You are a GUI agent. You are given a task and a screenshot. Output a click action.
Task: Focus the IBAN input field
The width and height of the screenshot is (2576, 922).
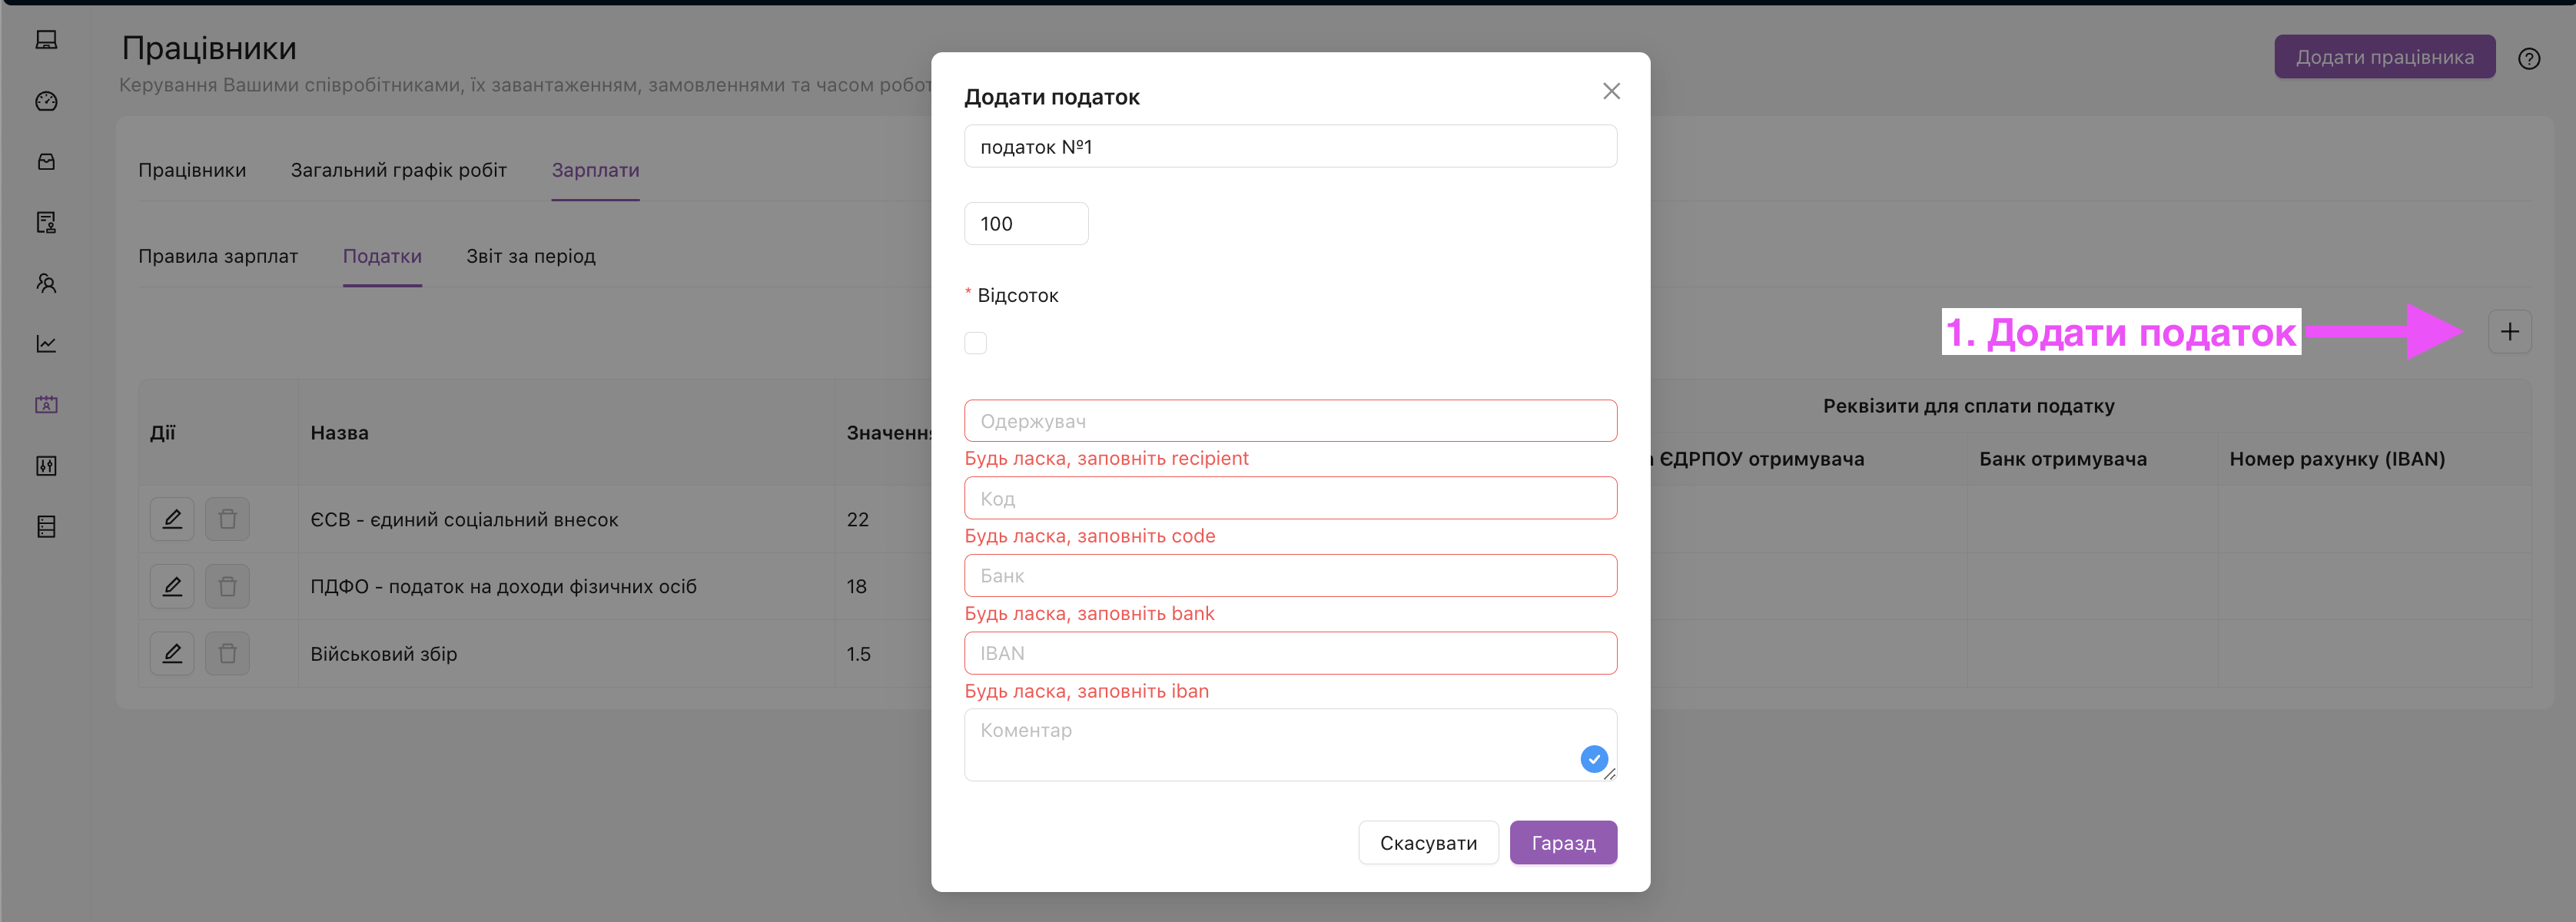click(x=1289, y=653)
